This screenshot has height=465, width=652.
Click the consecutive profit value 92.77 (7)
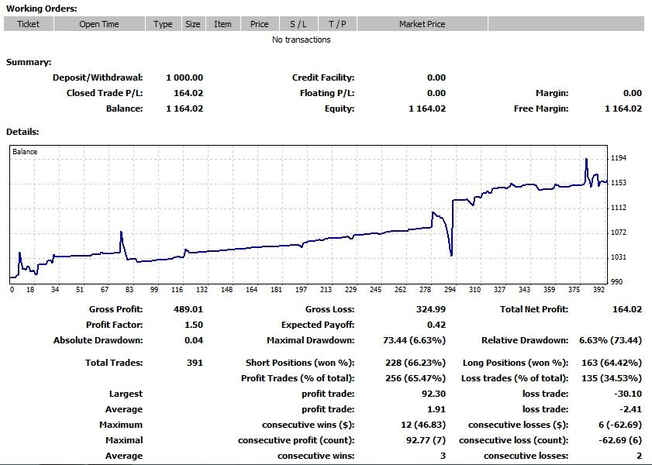(x=426, y=440)
